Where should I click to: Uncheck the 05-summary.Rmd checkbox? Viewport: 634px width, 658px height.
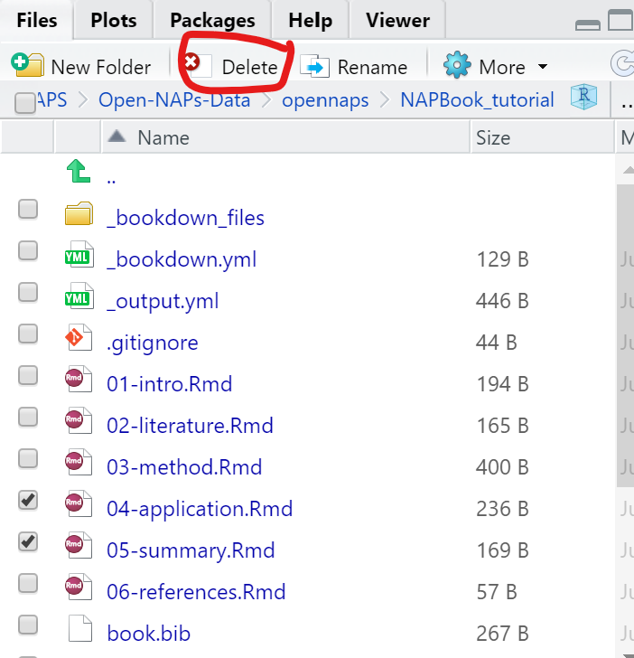(x=28, y=541)
